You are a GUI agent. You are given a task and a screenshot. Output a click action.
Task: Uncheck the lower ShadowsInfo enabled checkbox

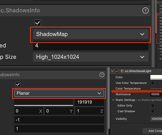(x=18, y=85)
